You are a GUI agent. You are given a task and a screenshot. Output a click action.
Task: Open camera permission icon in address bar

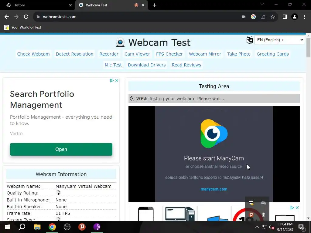[x=244, y=17]
